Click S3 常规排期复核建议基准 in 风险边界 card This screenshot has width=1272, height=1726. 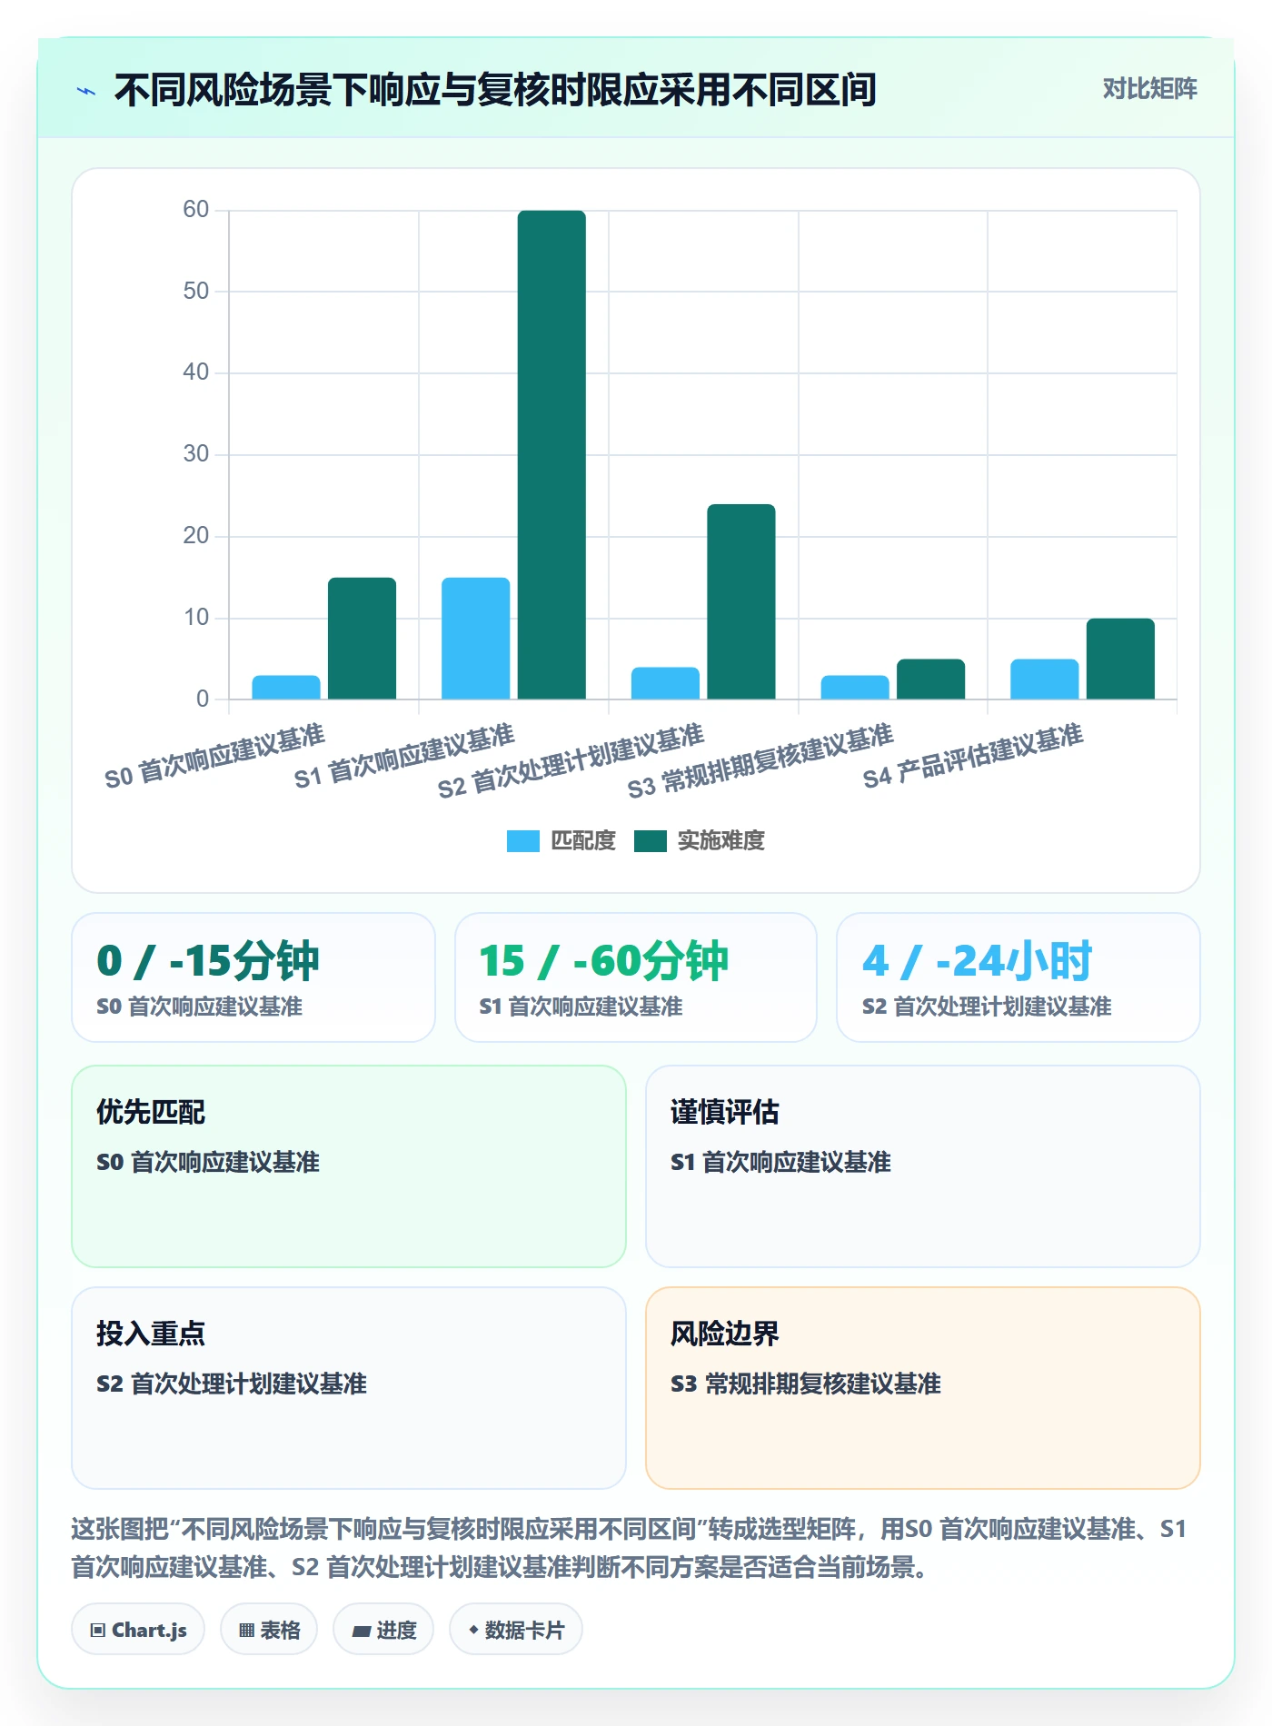(x=806, y=1384)
